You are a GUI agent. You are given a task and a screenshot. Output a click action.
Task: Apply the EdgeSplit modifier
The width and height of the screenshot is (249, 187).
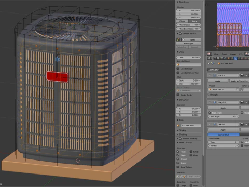pyautogui.click(x=223, y=108)
